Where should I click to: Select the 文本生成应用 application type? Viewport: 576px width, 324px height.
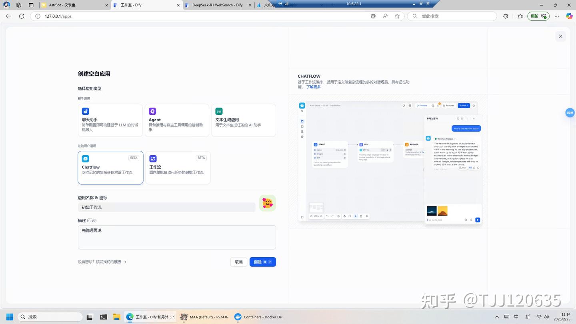(243, 120)
